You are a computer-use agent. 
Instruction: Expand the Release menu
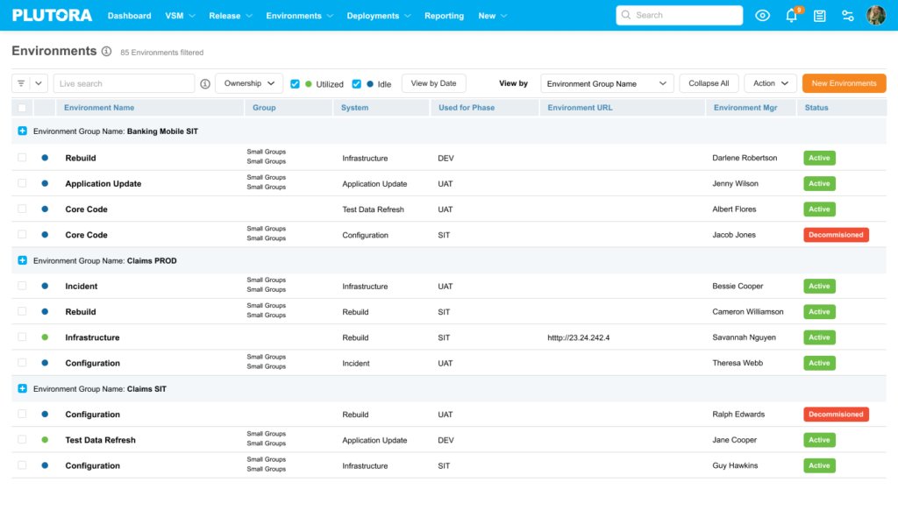[231, 16]
